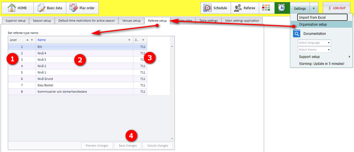
Task: Click the filter icon in Level column
Action: [x=32, y=40]
